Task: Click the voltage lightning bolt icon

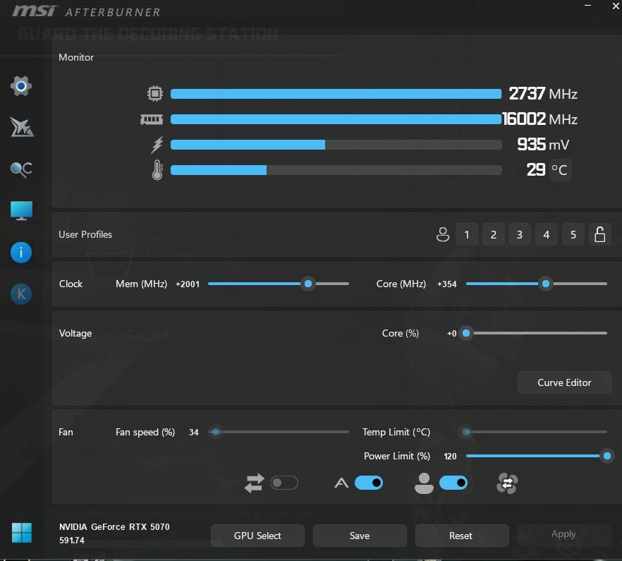Action: tap(157, 145)
